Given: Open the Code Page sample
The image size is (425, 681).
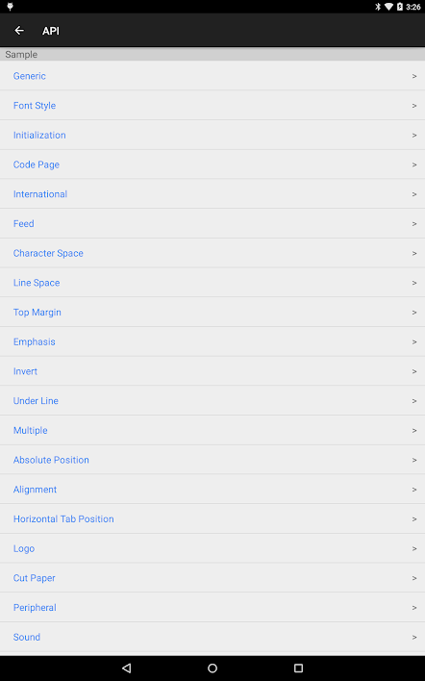Looking at the screenshot, I should [x=212, y=164].
